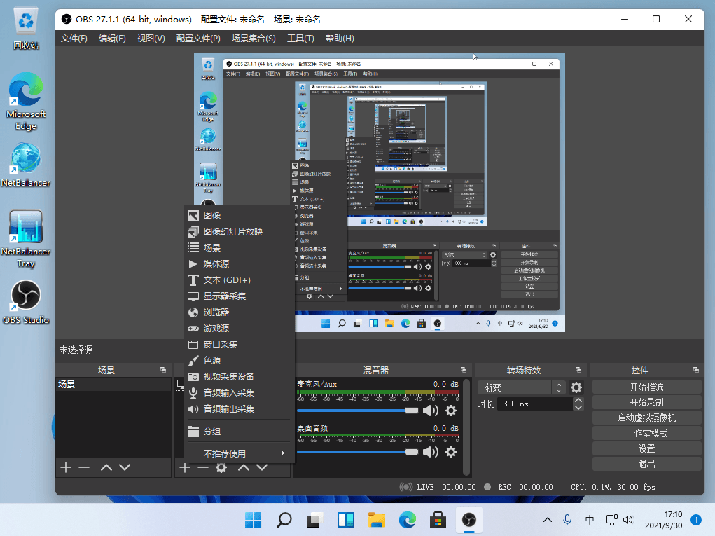This screenshot has height=536, width=715.
Task: Add 图像幻灯片放映 slideshow source
Action: pos(238,232)
